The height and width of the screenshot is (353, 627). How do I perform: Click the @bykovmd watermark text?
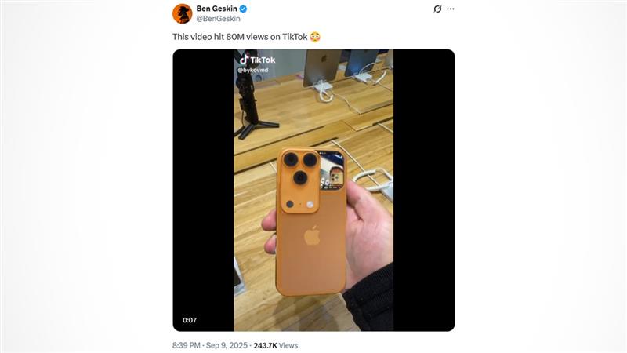[252, 70]
